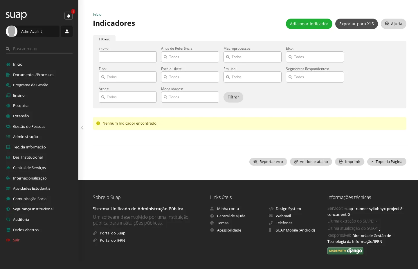
Task: Click the Filtrar button
Action: 233,97
